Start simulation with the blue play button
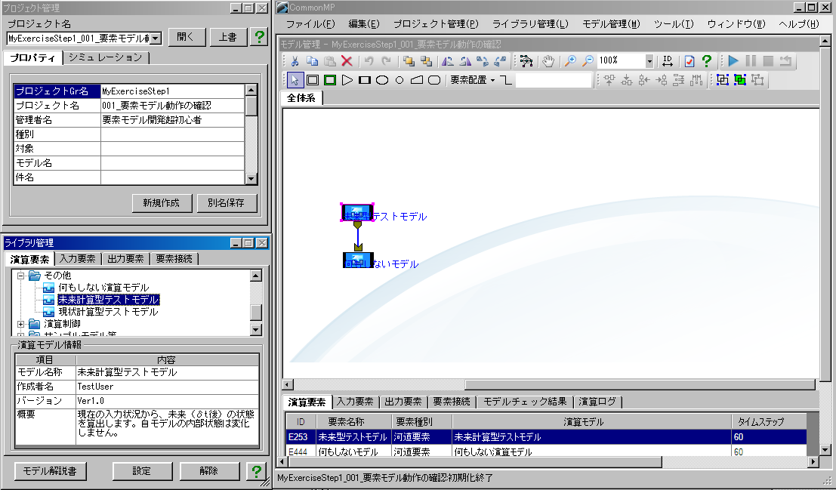836x490 pixels. 733,61
